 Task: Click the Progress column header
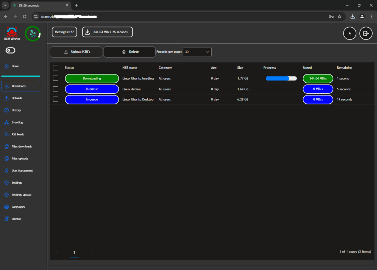pyautogui.click(x=269, y=67)
